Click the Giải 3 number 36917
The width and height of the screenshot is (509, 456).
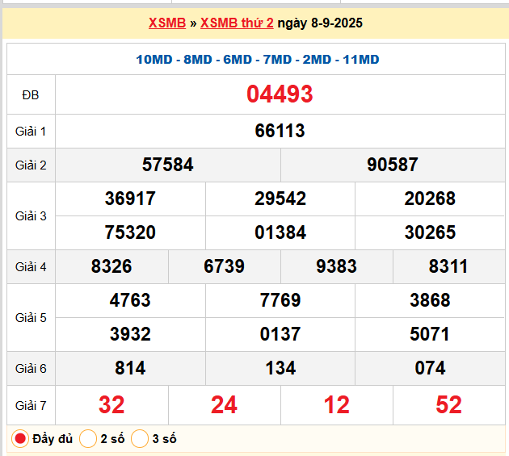[x=130, y=199]
